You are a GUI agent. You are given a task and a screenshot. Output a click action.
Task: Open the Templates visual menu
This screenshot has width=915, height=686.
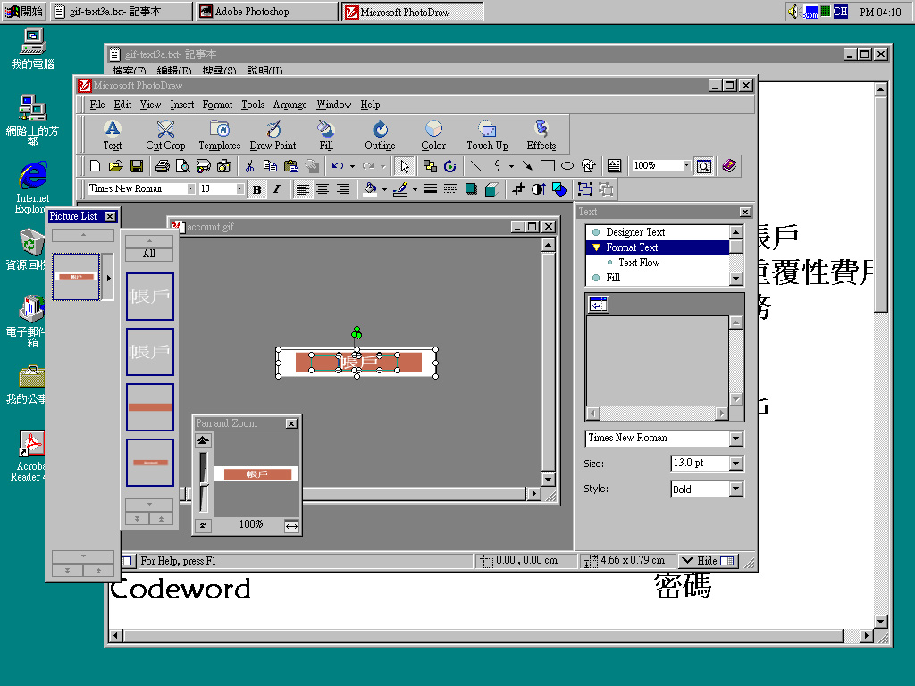pos(220,136)
